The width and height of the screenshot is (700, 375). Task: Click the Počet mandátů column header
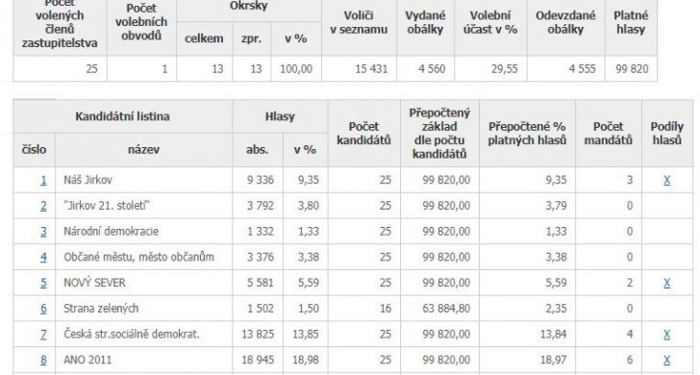[x=609, y=133]
